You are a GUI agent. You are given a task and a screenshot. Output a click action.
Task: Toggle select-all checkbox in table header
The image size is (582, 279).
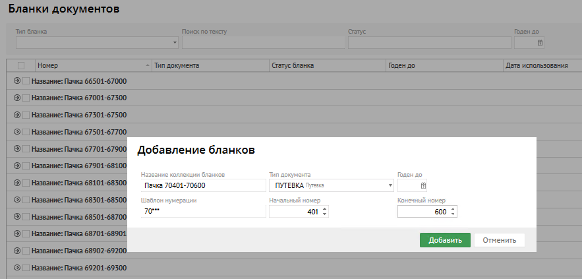(x=21, y=65)
